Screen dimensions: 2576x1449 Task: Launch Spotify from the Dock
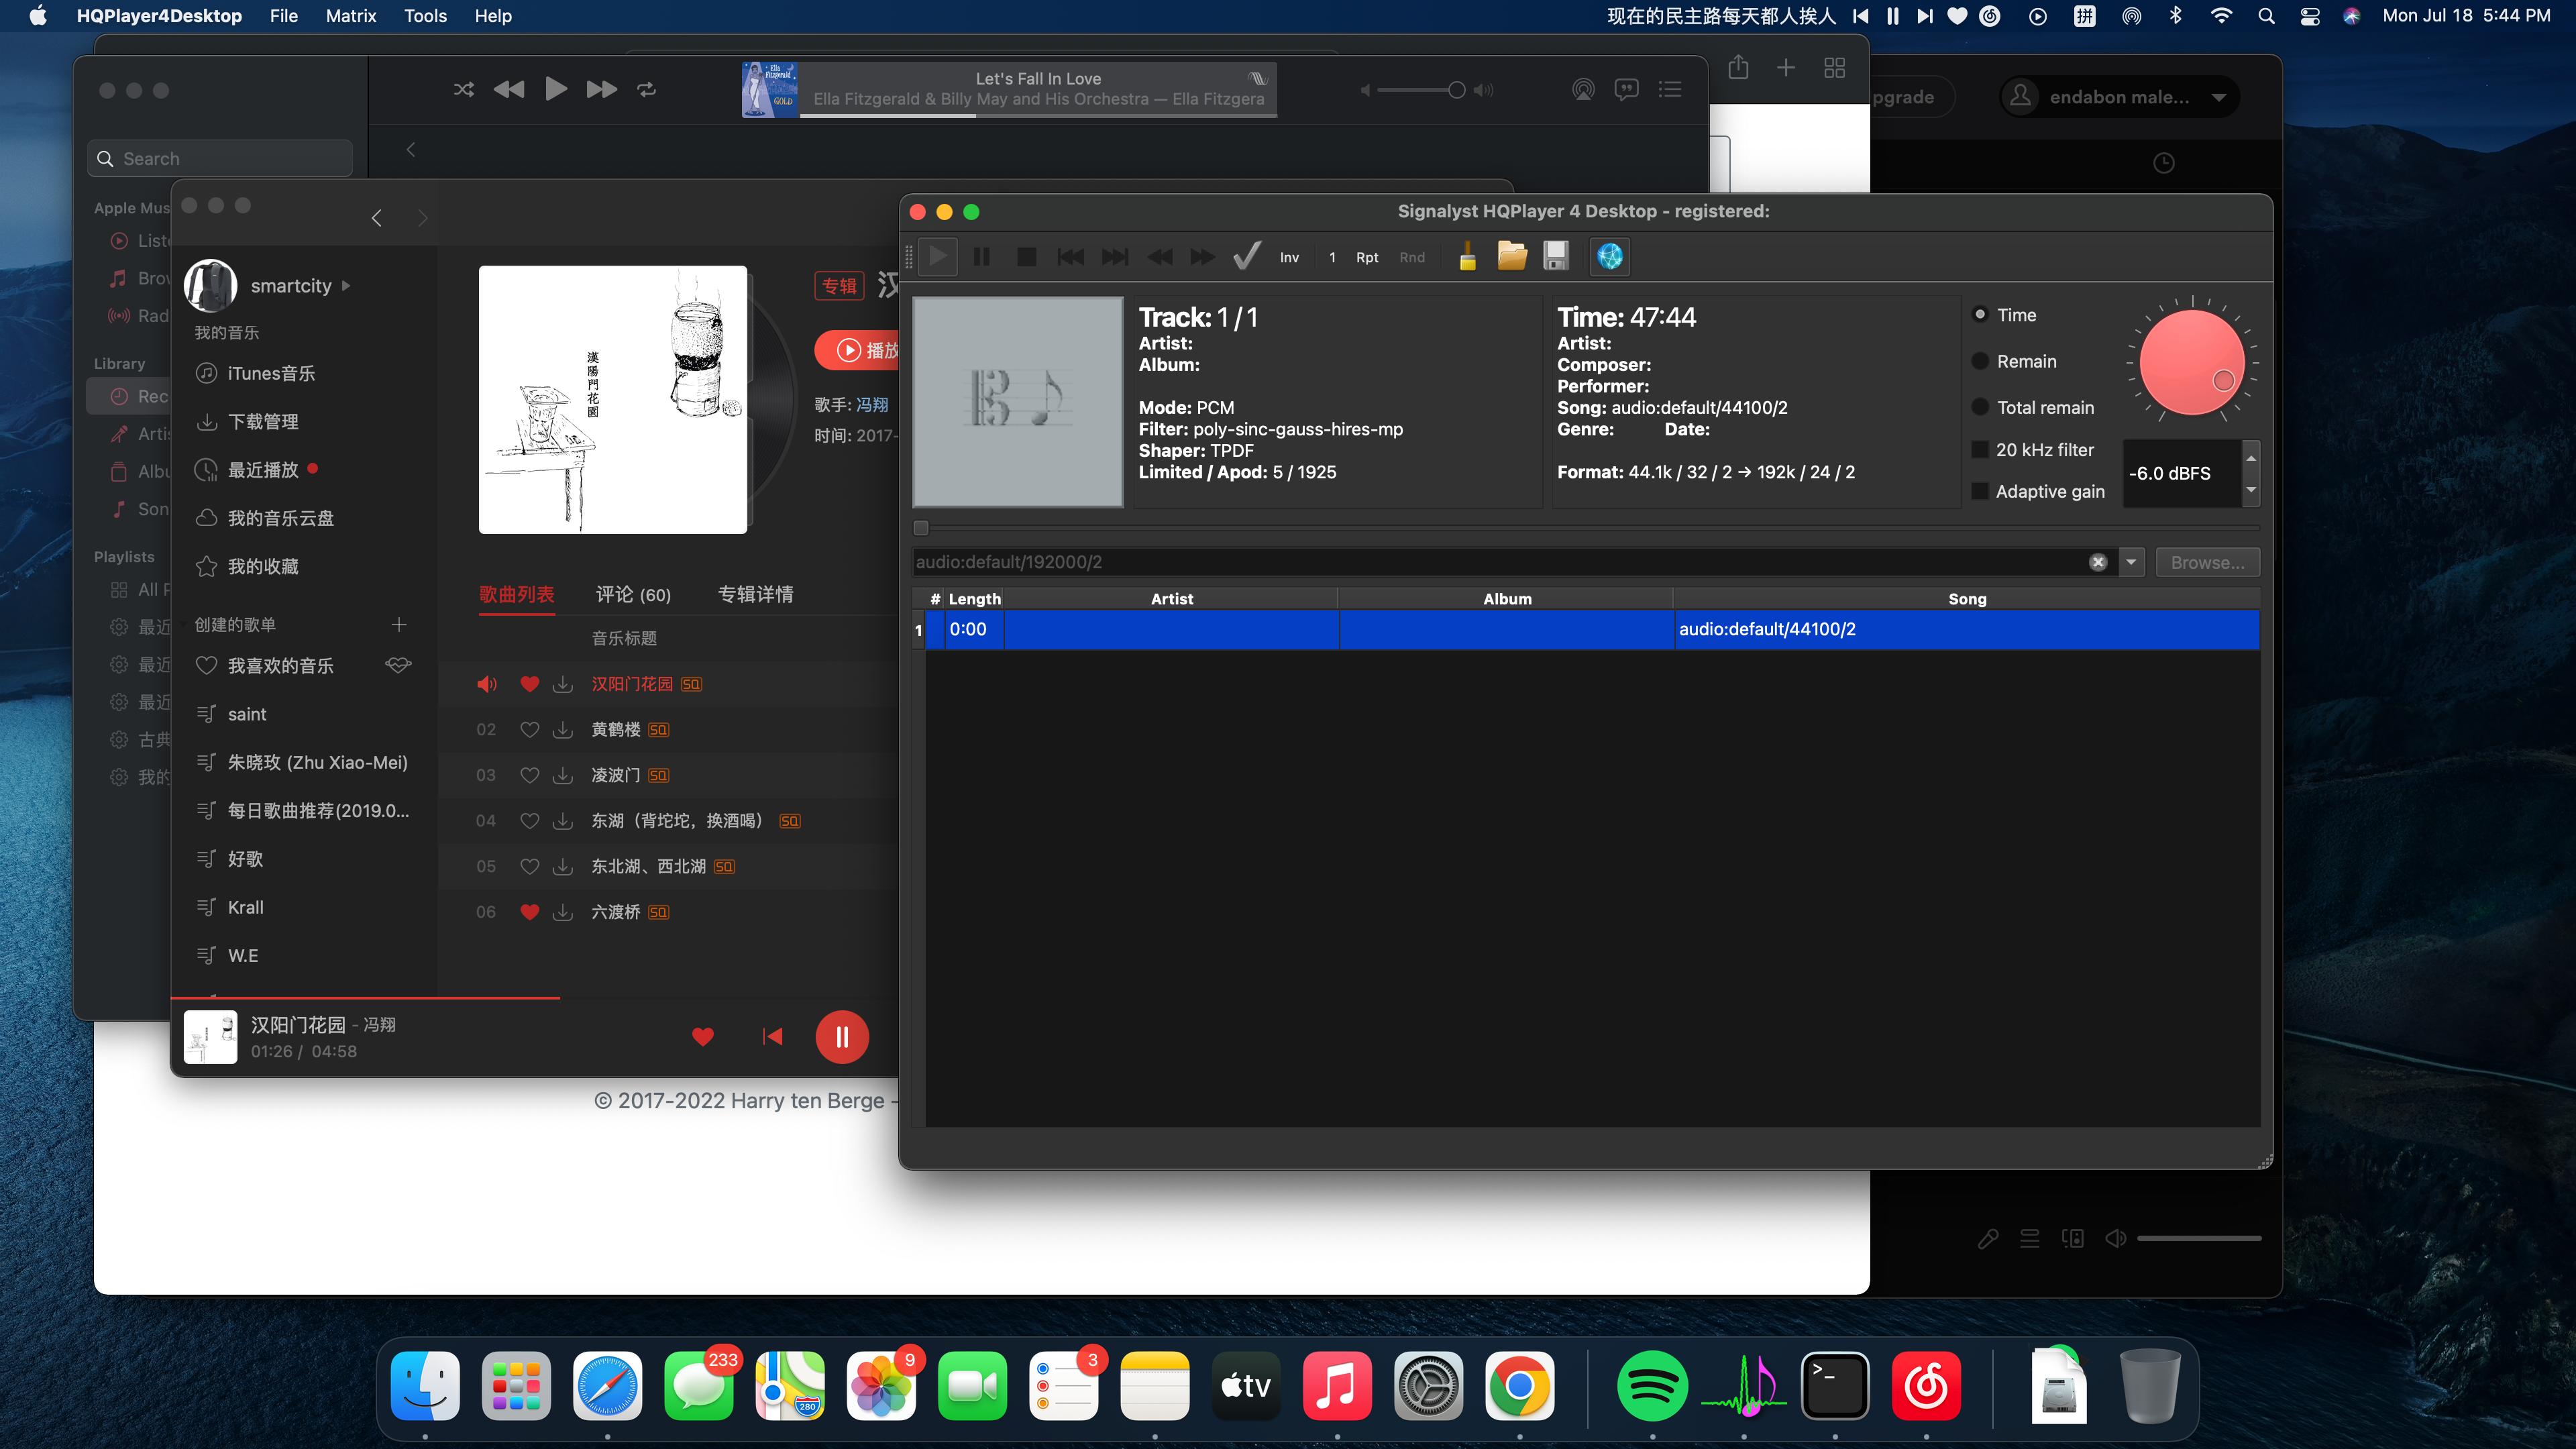[x=1652, y=1387]
